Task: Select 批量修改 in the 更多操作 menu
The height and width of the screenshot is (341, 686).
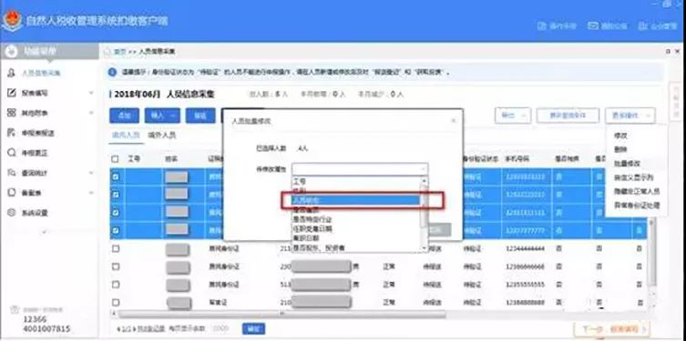Action: (x=627, y=164)
